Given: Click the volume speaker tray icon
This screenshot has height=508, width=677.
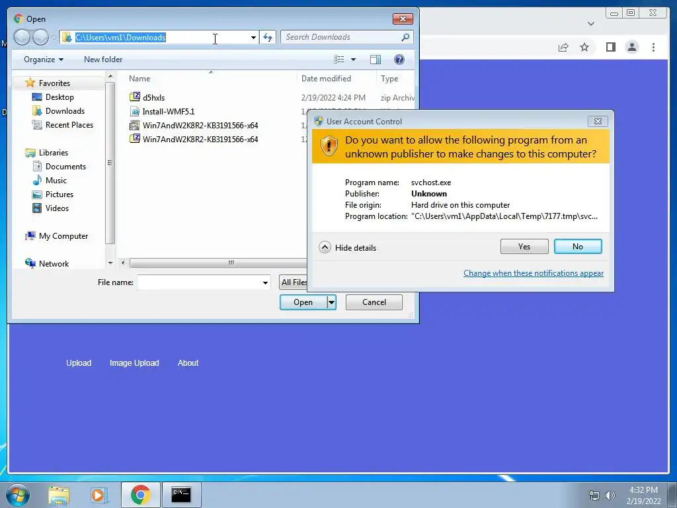Looking at the screenshot, I should point(610,495).
